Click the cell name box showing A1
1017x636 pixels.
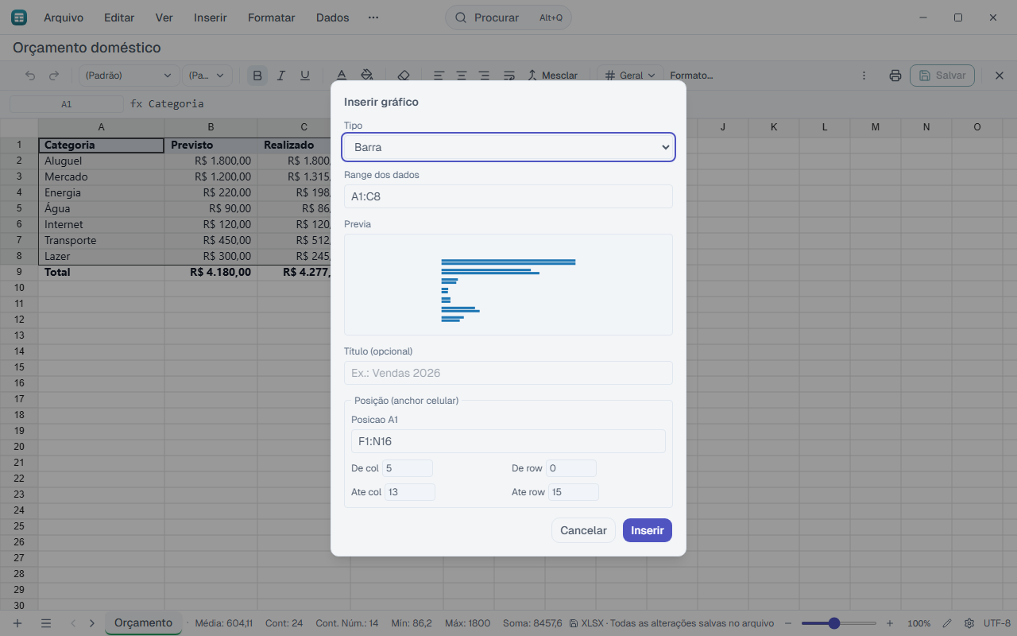67,104
